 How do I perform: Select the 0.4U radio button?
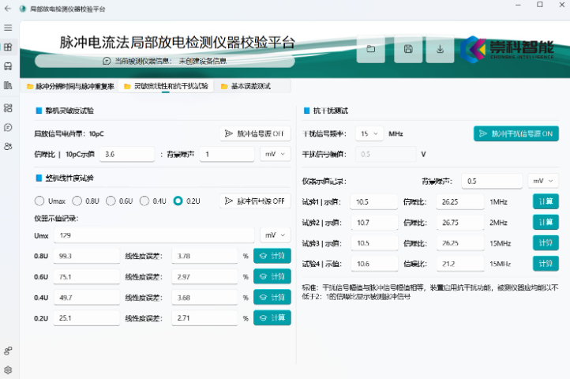[144, 201]
